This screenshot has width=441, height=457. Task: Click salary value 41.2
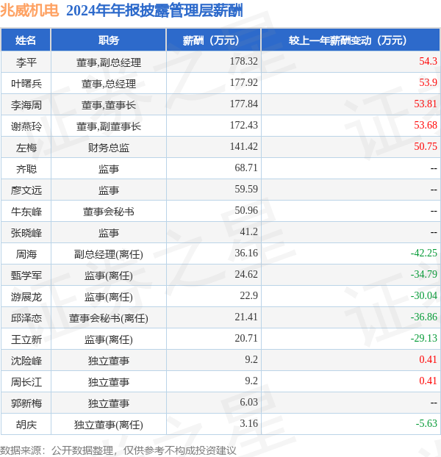pyautogui.click(x=248, y=231)
